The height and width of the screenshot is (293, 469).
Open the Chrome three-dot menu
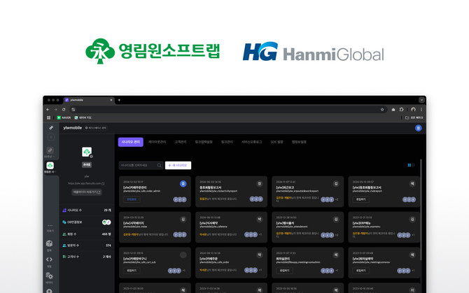click(x=421, y=110)
